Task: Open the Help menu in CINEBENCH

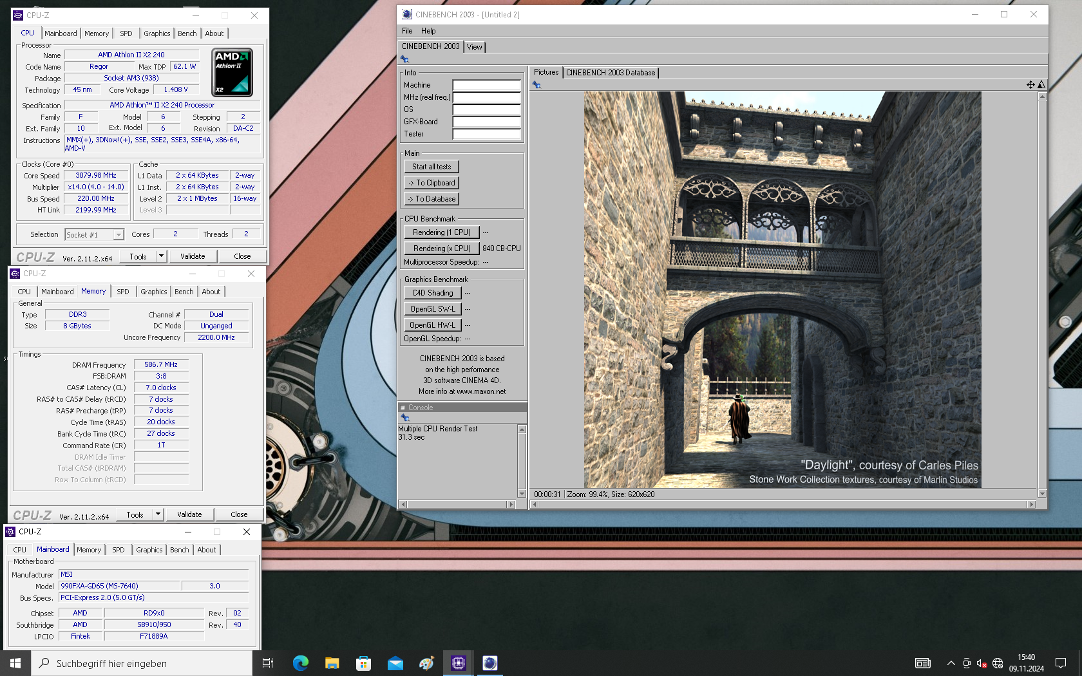Action: (428, 31)
